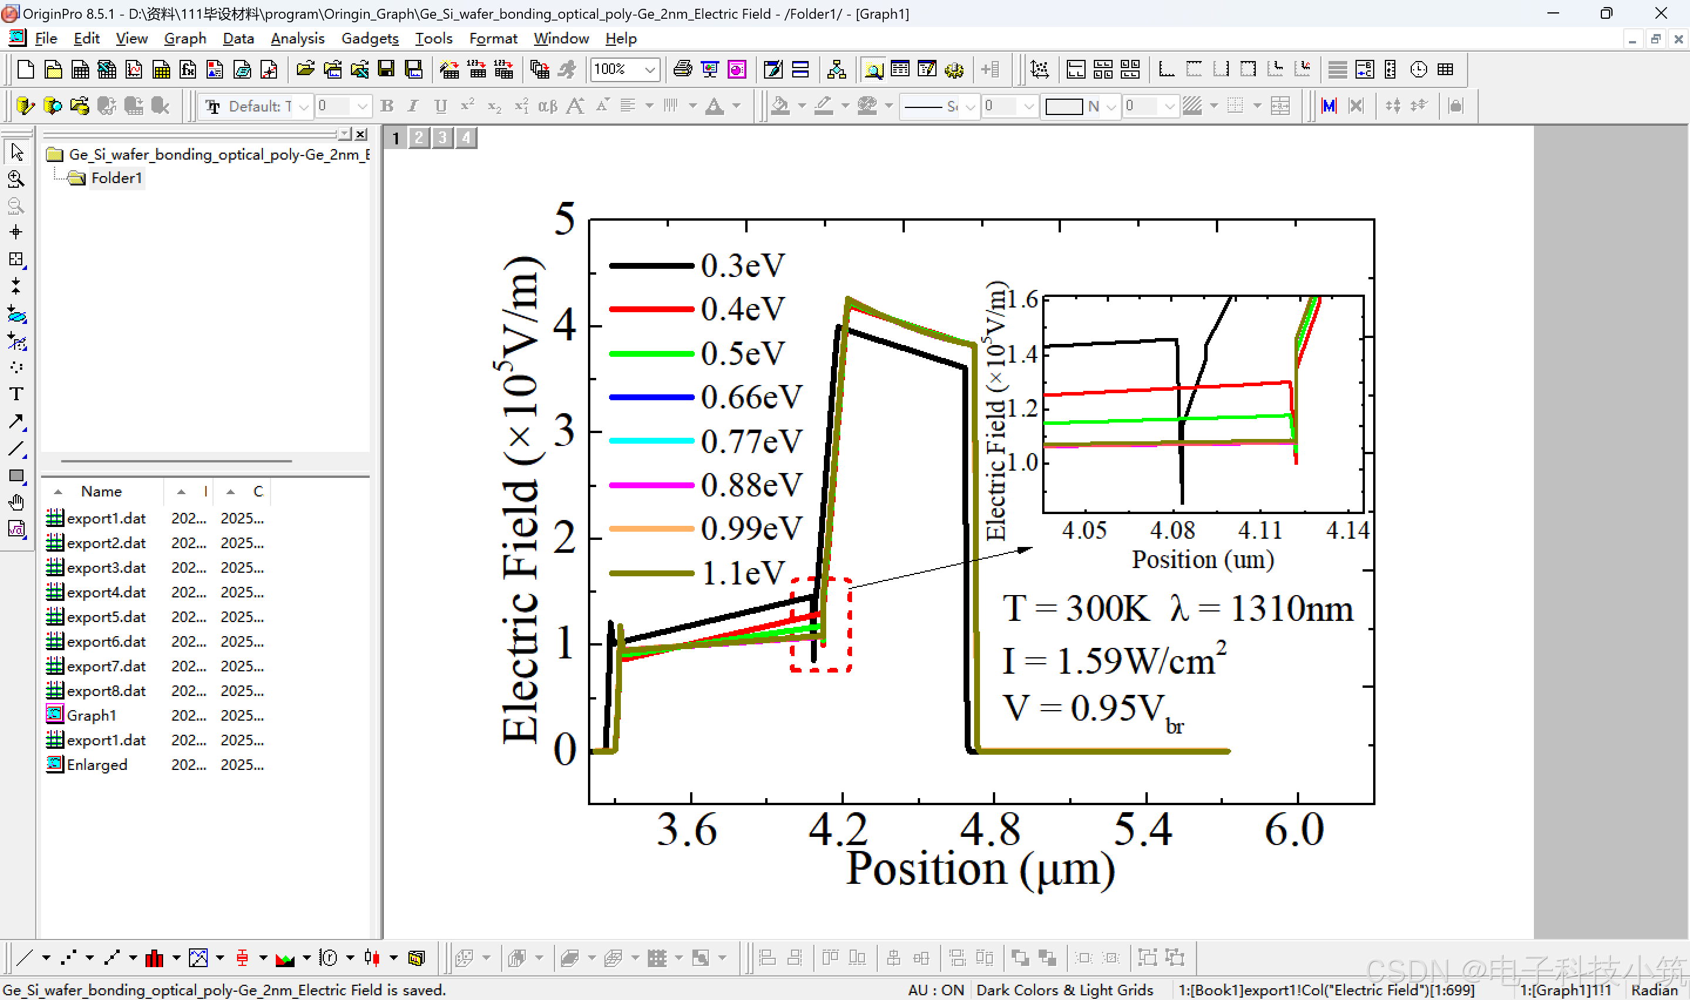The height and width of the screenshot is (1000, 1690).
Task: Open the 100% zoom level dropdown
Action: (650, 69)
